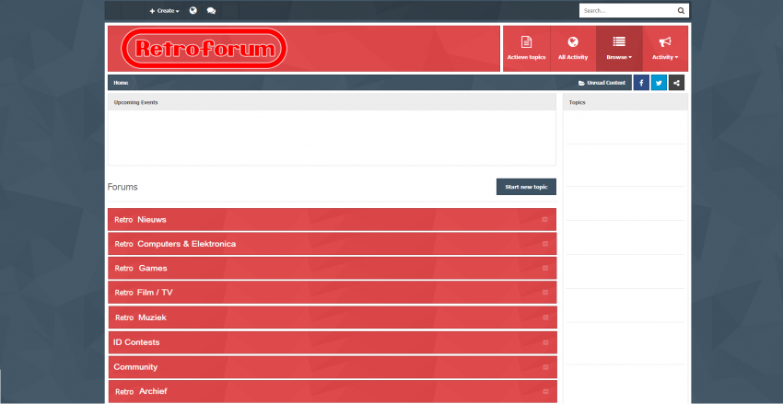
Task: Open the Retro Computers & Elektronica forum
Action: pos(186,244)
